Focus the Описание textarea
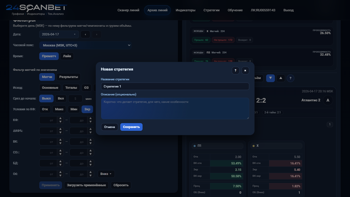 point(175,109)
